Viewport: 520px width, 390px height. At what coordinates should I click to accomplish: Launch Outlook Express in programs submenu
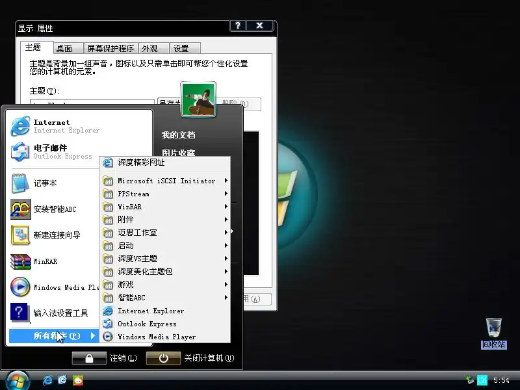click(x=165, y=324)
